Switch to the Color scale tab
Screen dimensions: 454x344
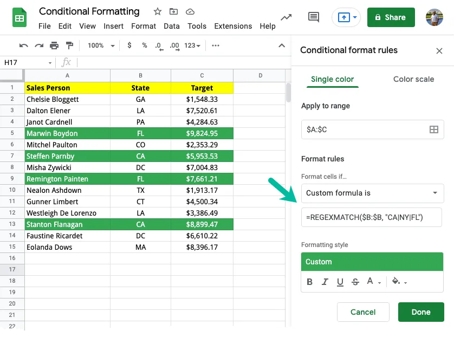pos(413,79)
